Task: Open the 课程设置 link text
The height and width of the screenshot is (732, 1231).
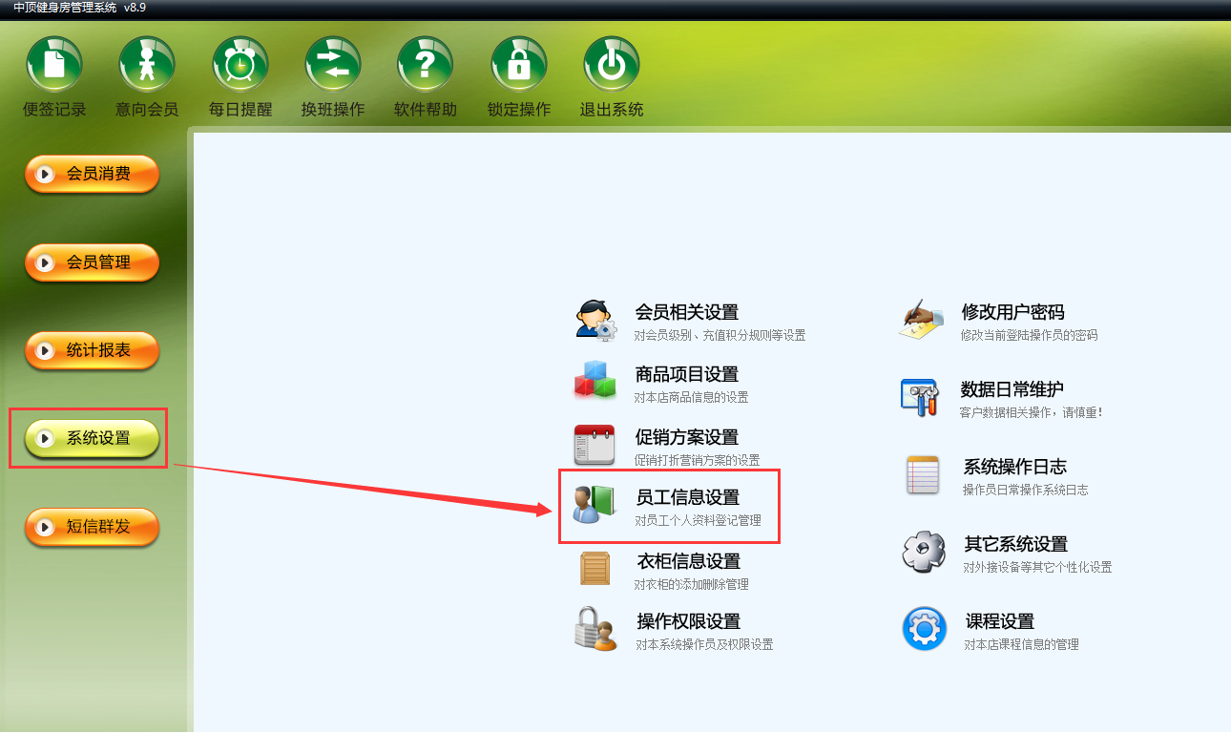Action: pyautogui.click(x=1000, y=621)
